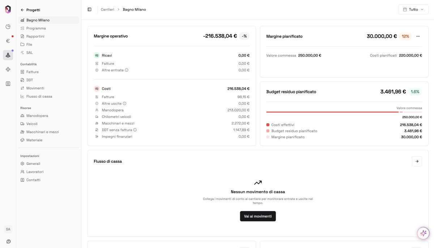Open the three-dots menu on Margine pianificato
The height and width of the screenshot is (248, 434).
418,36
